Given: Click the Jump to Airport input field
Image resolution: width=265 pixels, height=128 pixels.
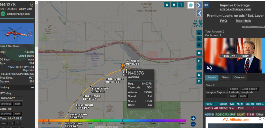Looking at the screenshot, I should coord(217,96).
